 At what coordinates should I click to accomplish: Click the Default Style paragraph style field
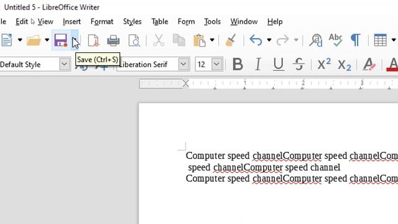29,64
